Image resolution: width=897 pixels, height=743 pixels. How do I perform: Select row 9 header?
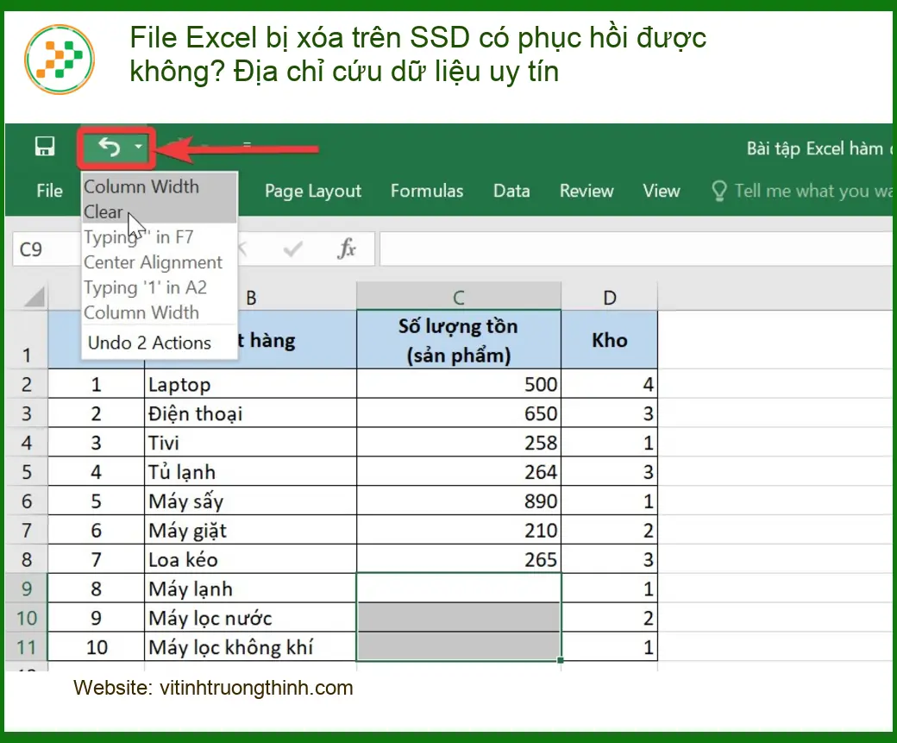(x=27, y=589)
